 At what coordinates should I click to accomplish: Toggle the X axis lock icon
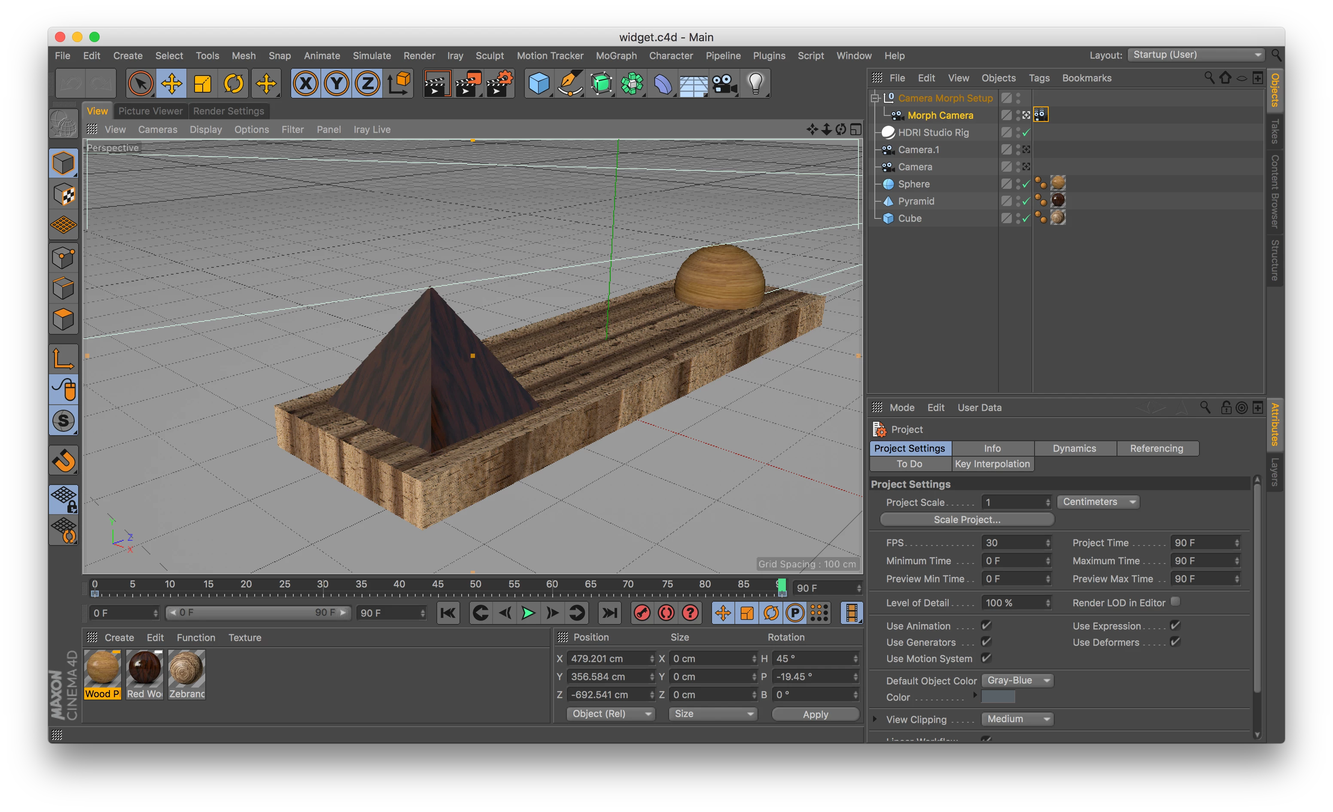click(x=306, y=84)
